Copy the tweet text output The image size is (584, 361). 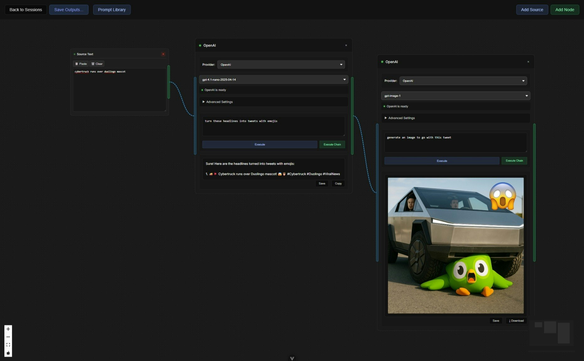(338, 184)
